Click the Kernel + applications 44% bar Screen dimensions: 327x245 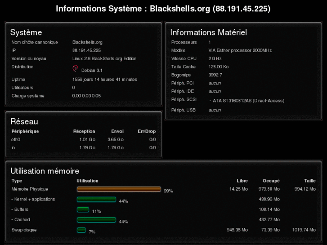(96, 199)
